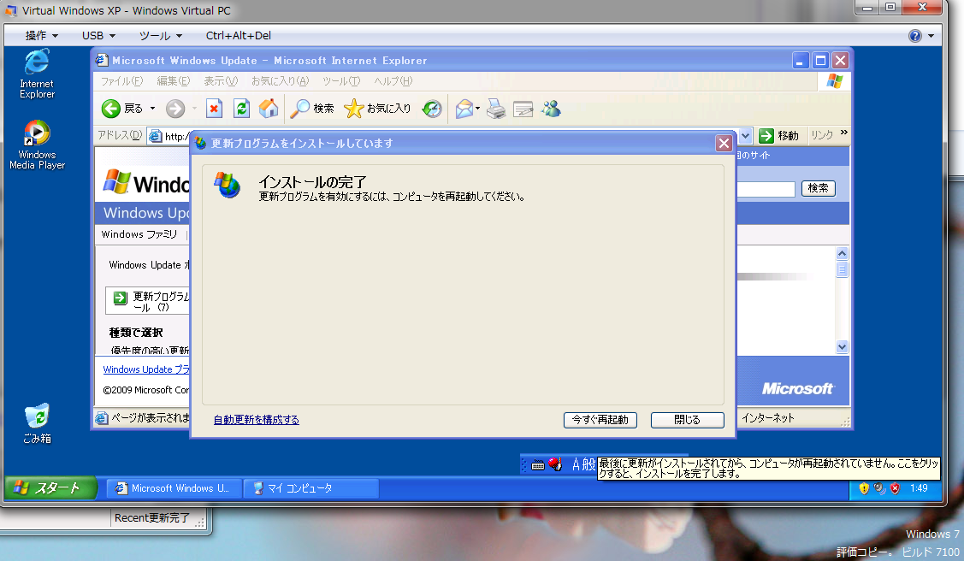Click the page scrollbar down arrow
964x561 pixels.
point(842,347)
